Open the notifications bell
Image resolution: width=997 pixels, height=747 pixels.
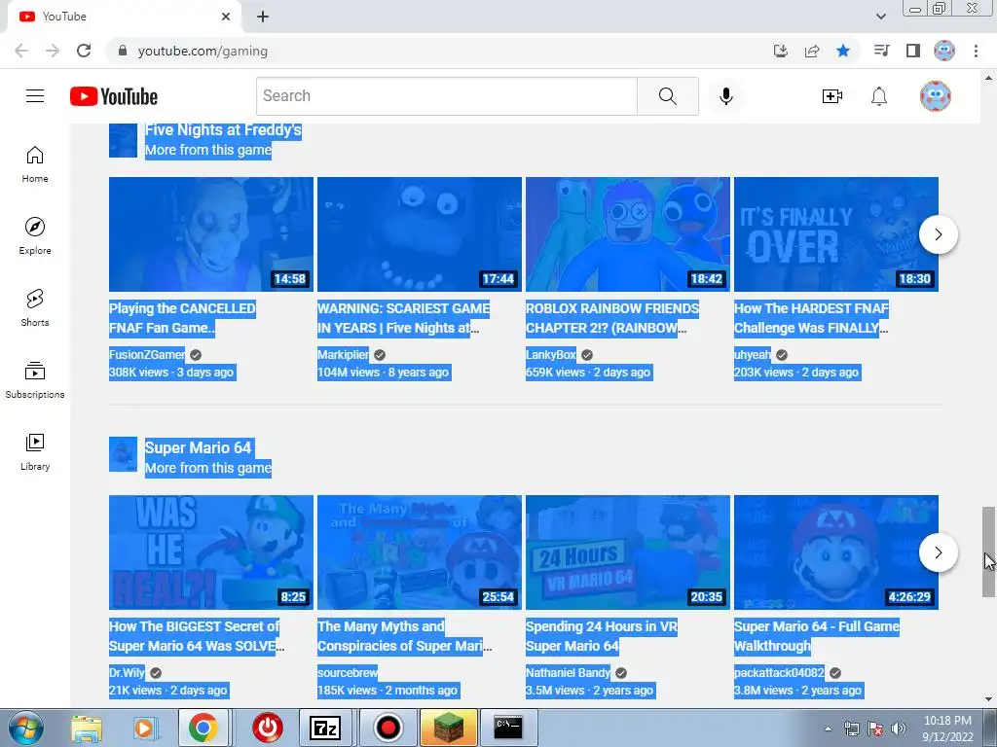click(x=879, y=96)
